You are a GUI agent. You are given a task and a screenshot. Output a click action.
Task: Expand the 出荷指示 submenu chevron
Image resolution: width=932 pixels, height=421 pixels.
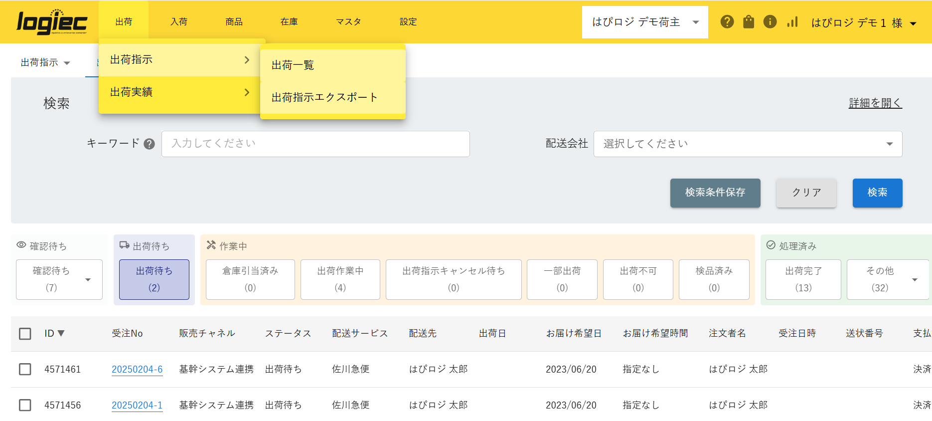(x=247, y=60)
